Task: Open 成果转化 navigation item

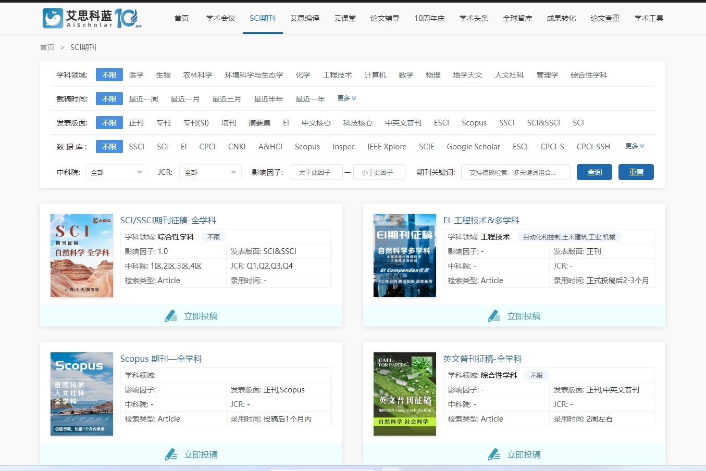Action: tap(561, 18)
